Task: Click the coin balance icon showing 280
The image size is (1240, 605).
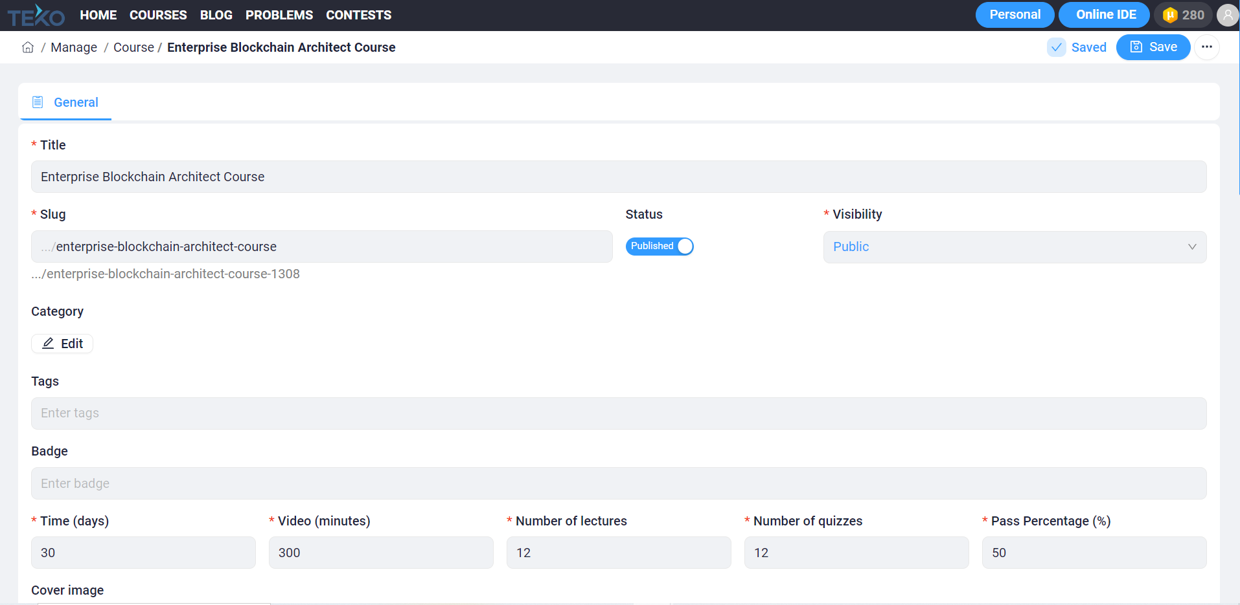Action: click(x=1170, y=14)
